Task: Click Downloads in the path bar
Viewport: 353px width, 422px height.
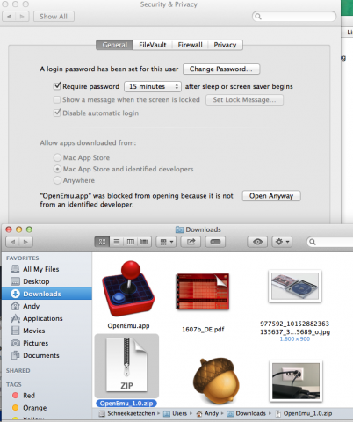Action: (247, 413)
